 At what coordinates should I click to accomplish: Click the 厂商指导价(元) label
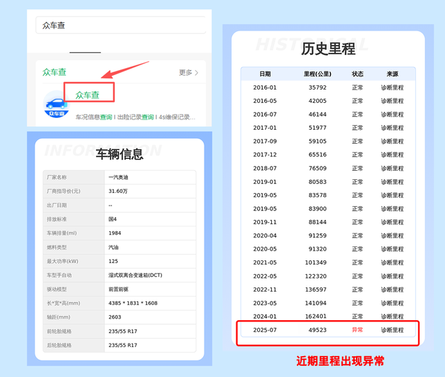tap(63, 191)
